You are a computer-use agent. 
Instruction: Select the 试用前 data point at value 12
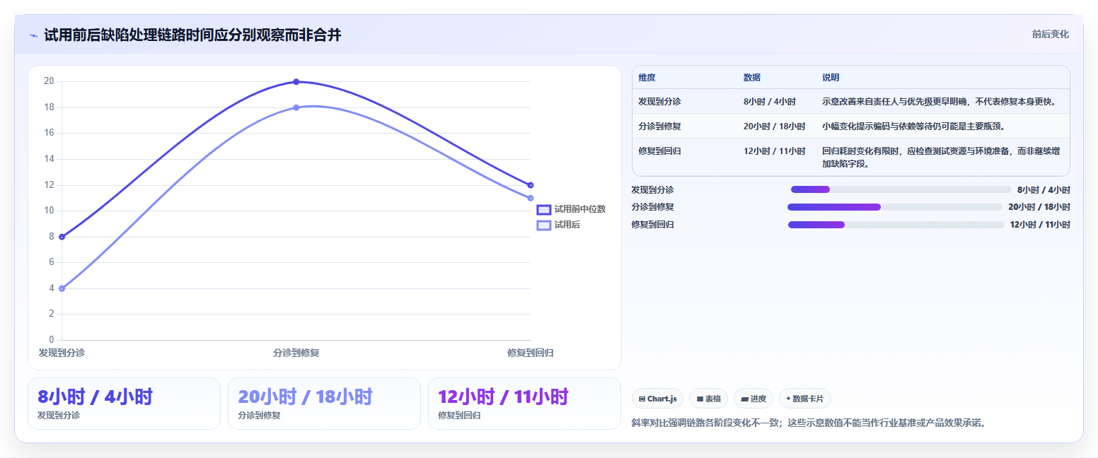[531, 185]
